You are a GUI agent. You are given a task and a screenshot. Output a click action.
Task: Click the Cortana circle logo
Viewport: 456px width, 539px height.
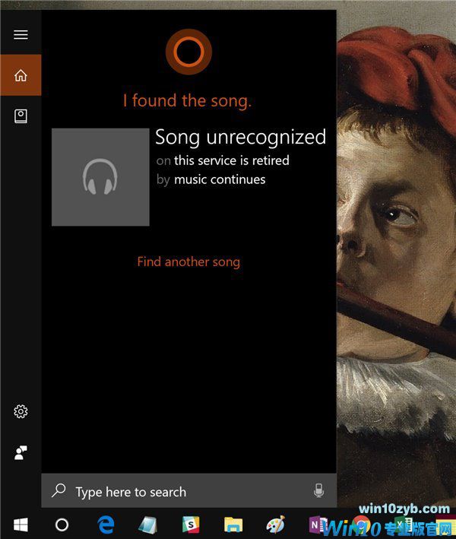(x=188, y=52)
